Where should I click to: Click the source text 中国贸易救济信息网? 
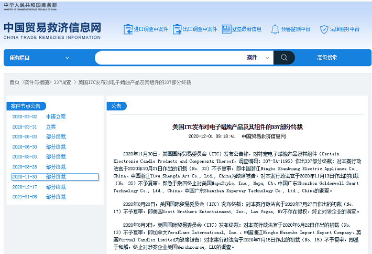pos(264,136)
